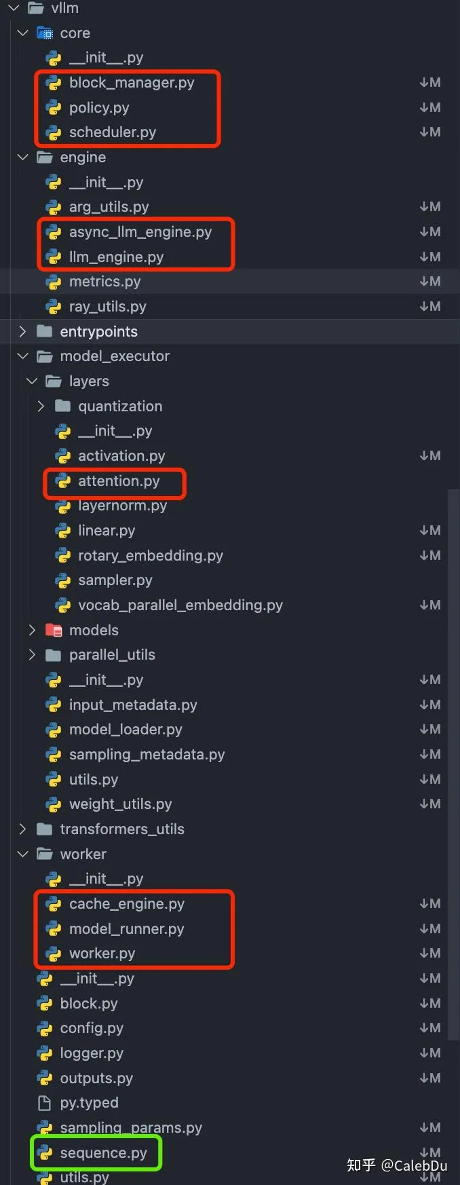This screenshot has width=460, height=1185.
Task: Expand the entrypoints folder
Action: (23, 332)
